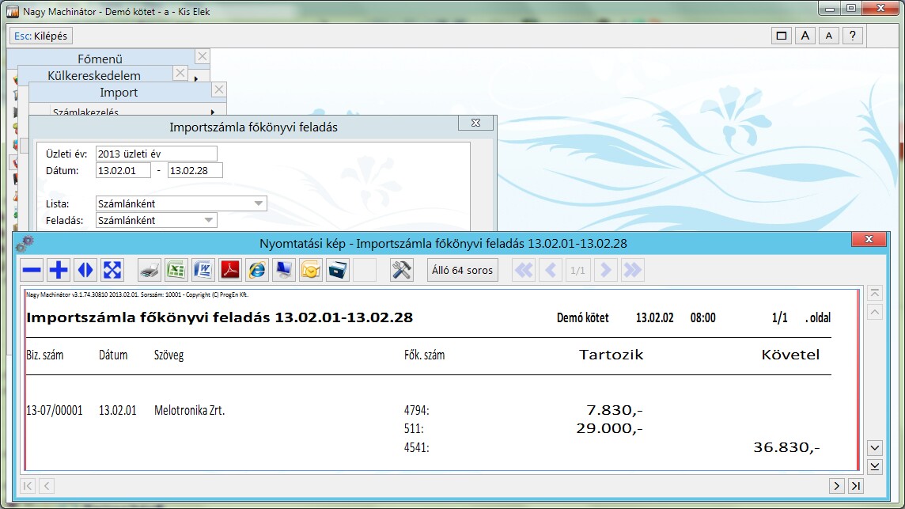
Task: Close the Főmenü panel
Action: [202, 56]
